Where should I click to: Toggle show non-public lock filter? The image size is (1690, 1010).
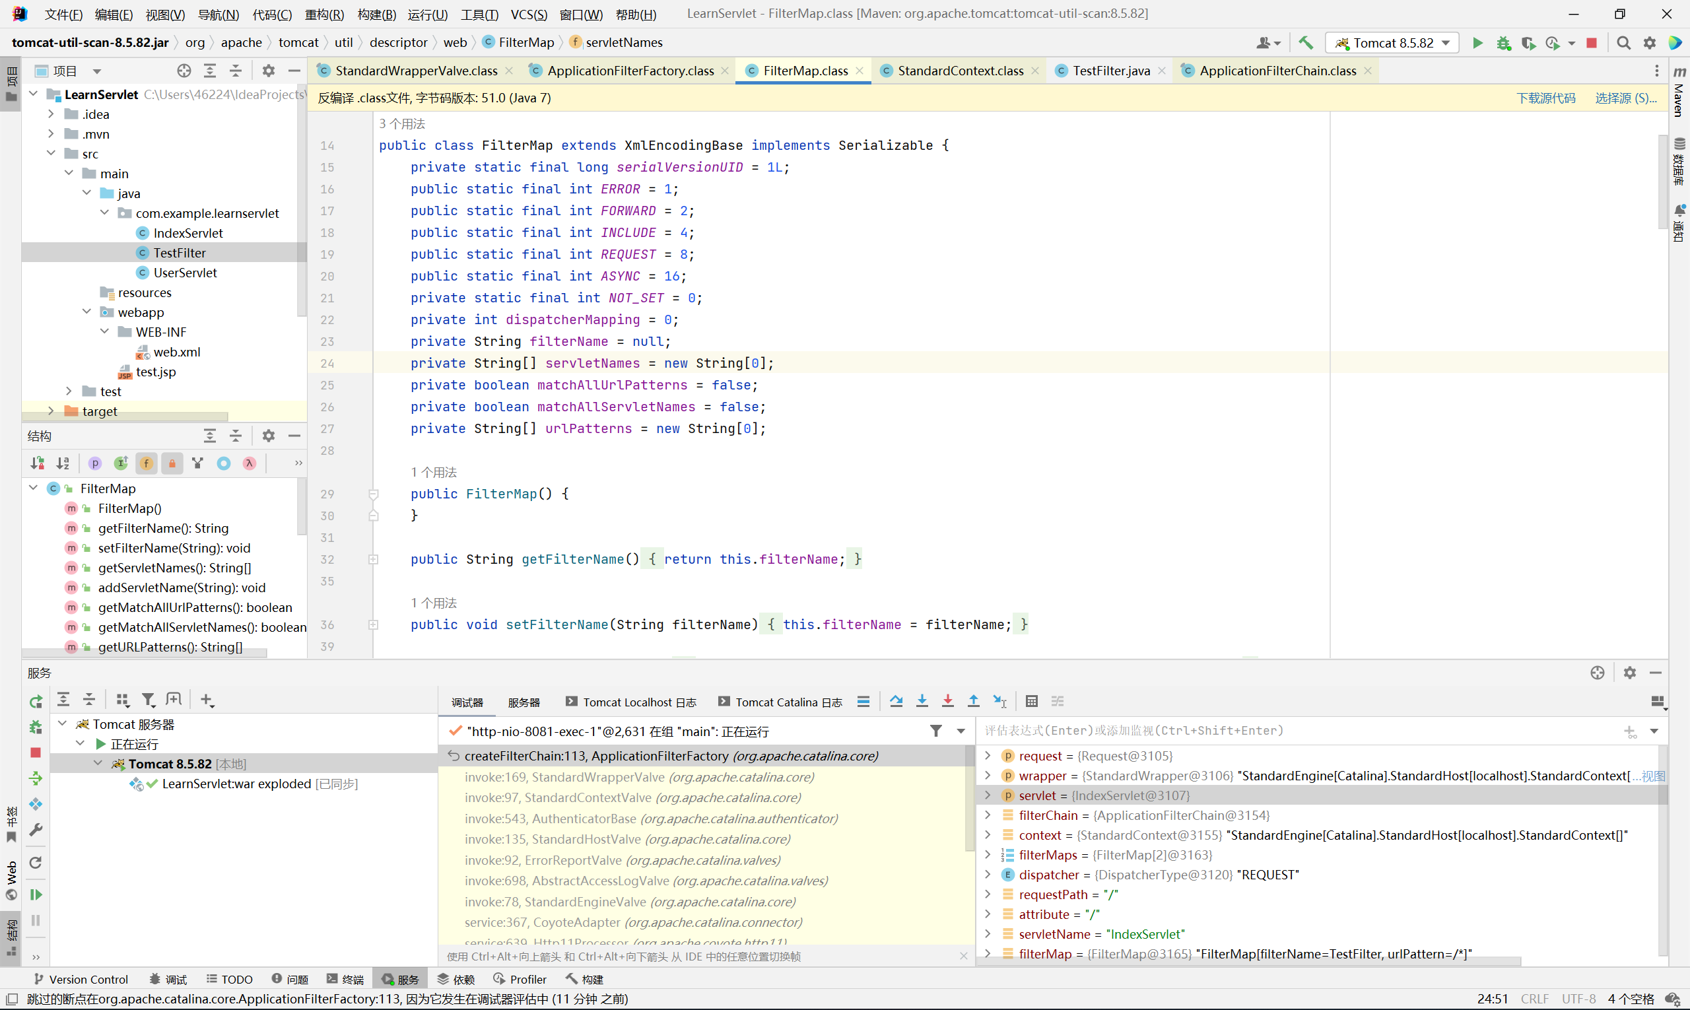(x=172, y=463)
